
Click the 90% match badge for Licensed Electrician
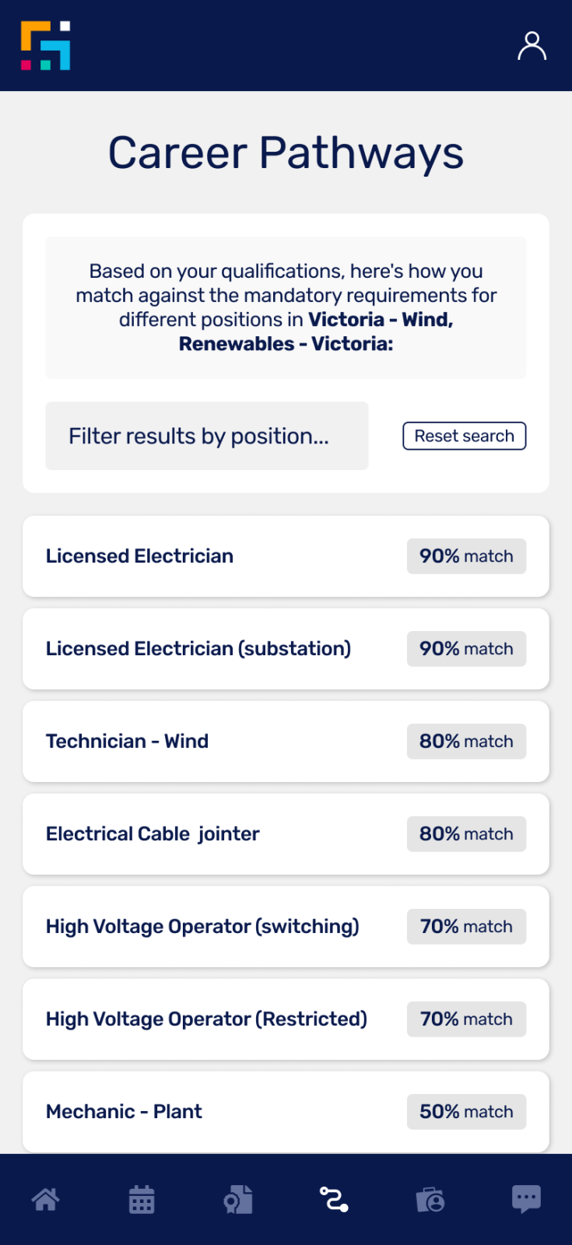[x=466, y=556]
